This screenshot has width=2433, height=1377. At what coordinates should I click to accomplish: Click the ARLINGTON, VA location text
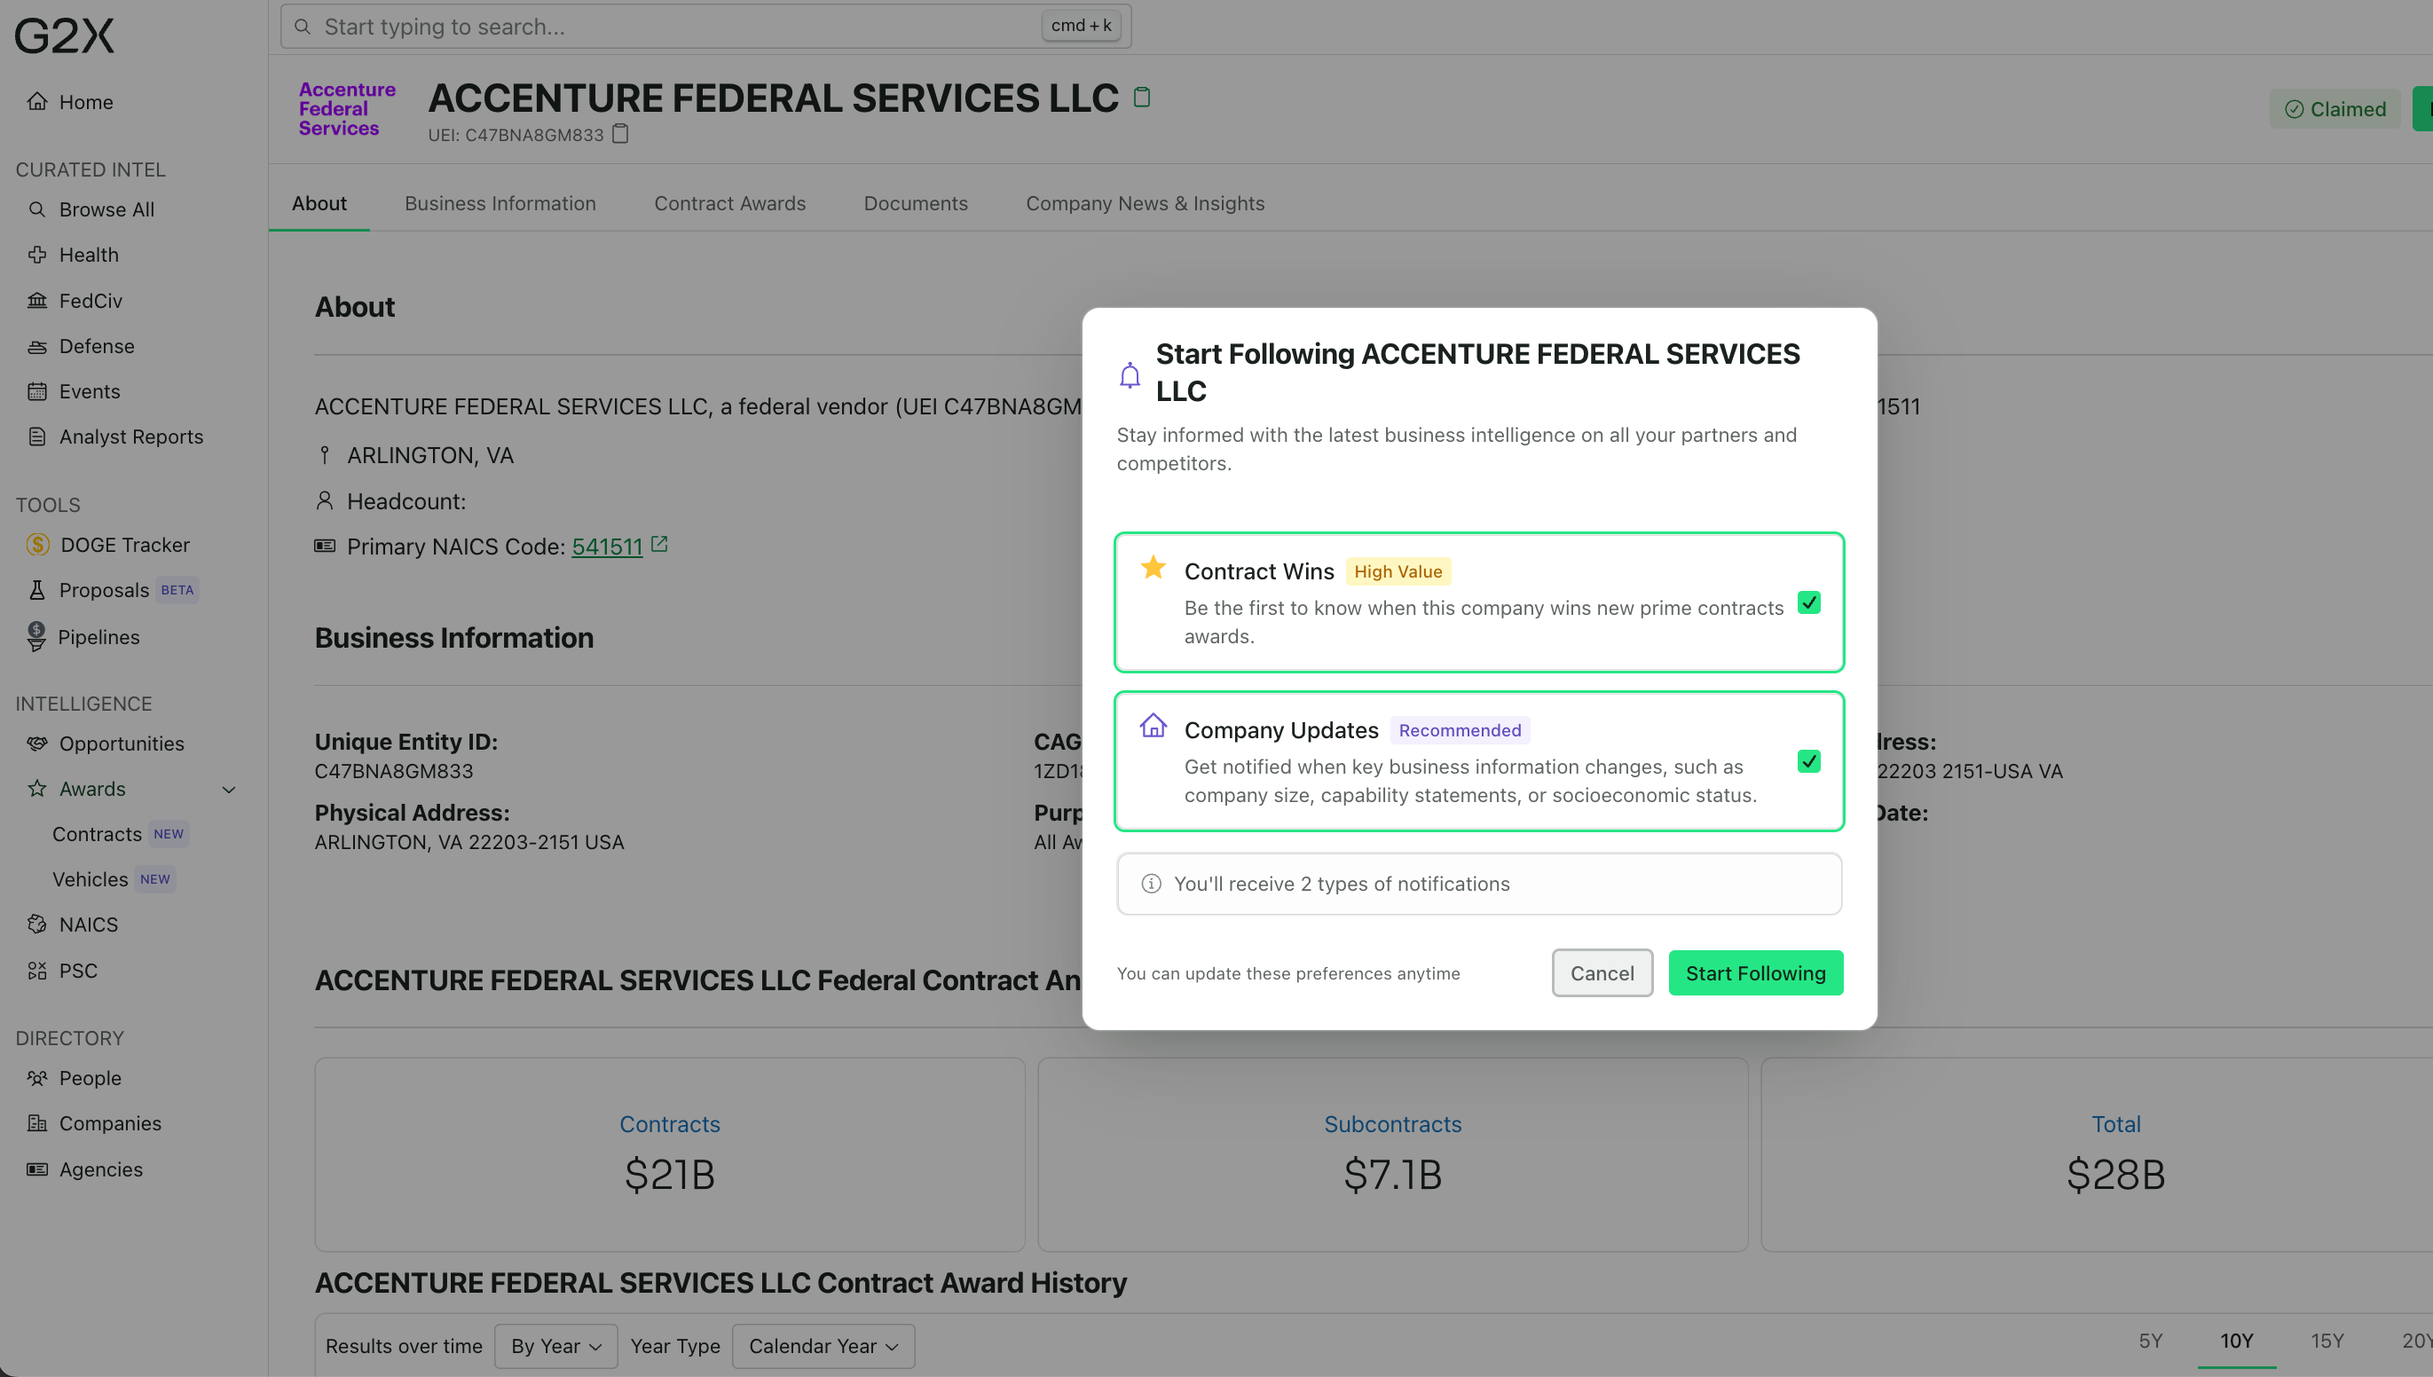tap(430, 456)
